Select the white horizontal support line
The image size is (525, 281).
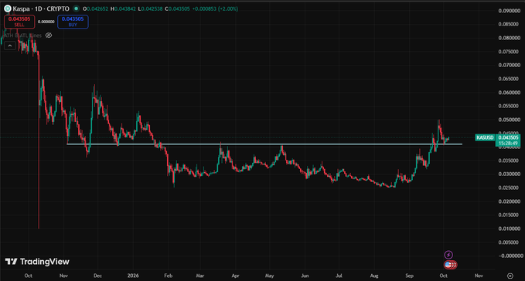(264, 144)
